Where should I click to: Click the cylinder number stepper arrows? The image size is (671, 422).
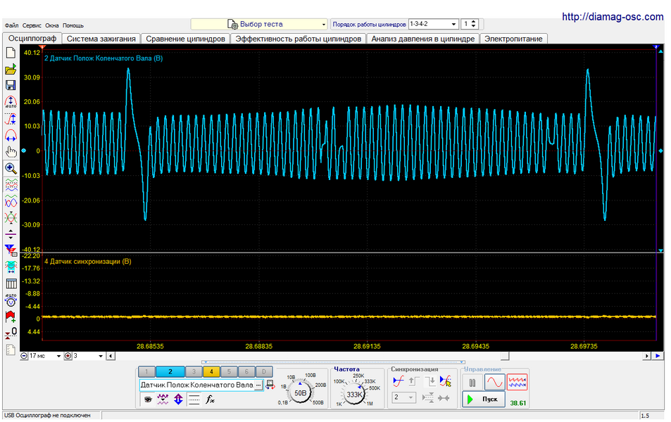[474, 25]
